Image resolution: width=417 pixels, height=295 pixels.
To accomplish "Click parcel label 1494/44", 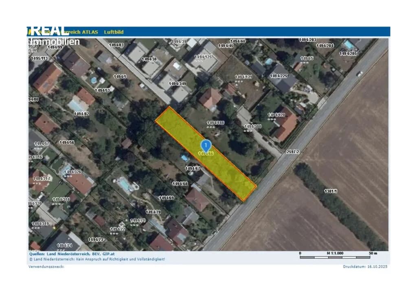I will 237,41.
